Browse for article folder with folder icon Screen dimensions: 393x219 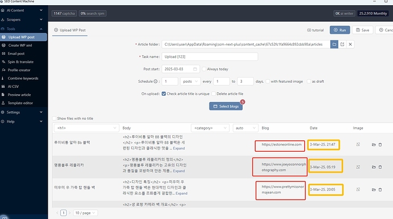[x=334, y=44]
